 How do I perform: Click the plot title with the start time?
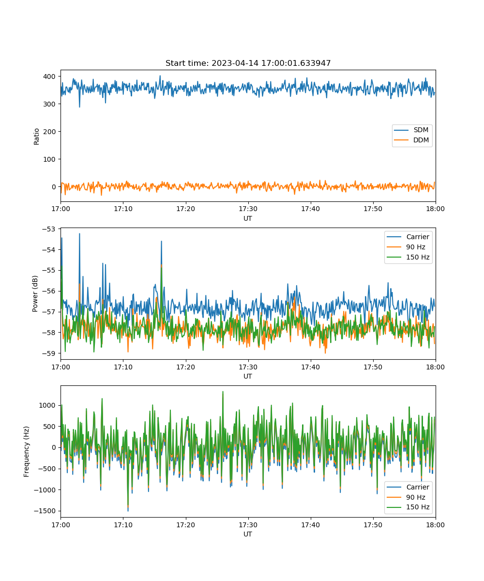[x=248, y=63]
